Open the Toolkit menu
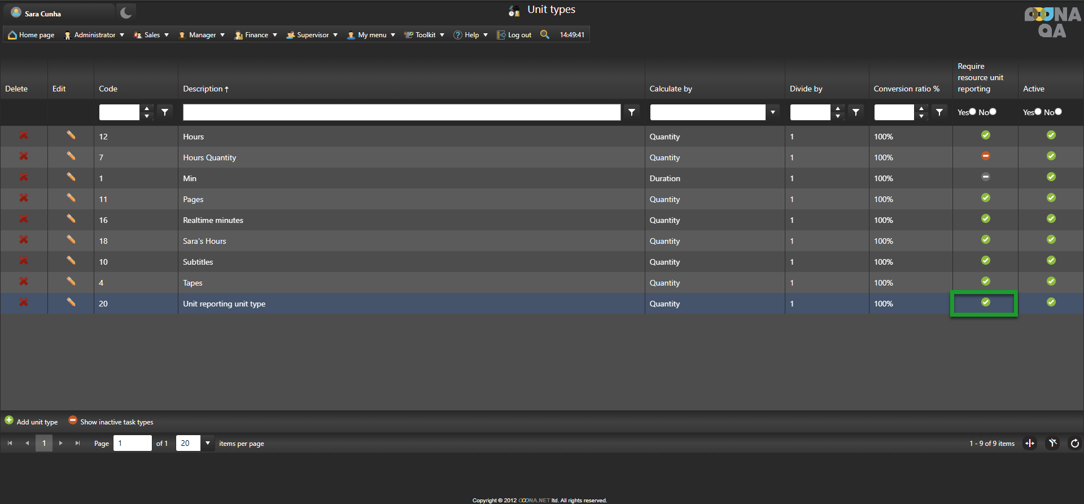The height and width of the screenshot is (504, 1084). click(425, 35)
